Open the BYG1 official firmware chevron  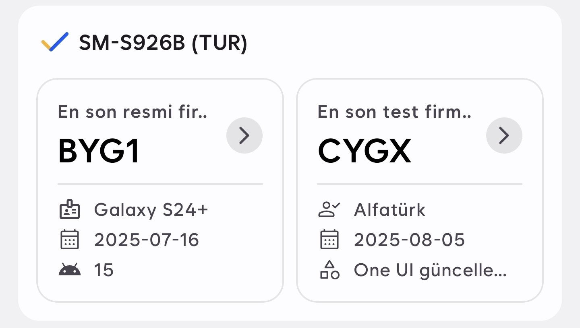(244, 135)
